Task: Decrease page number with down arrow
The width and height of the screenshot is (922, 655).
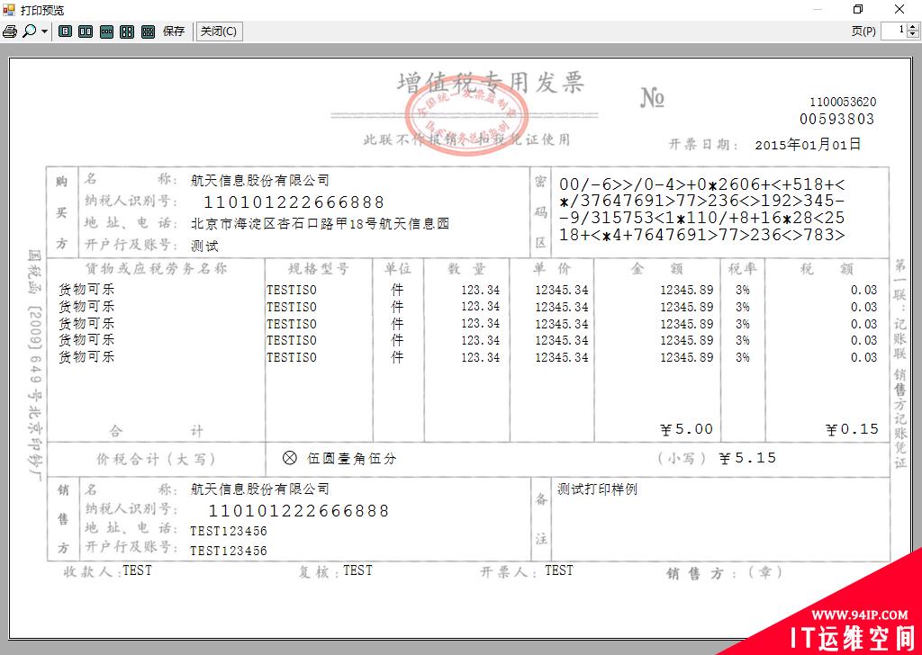Action: click(x=913, y=35)
